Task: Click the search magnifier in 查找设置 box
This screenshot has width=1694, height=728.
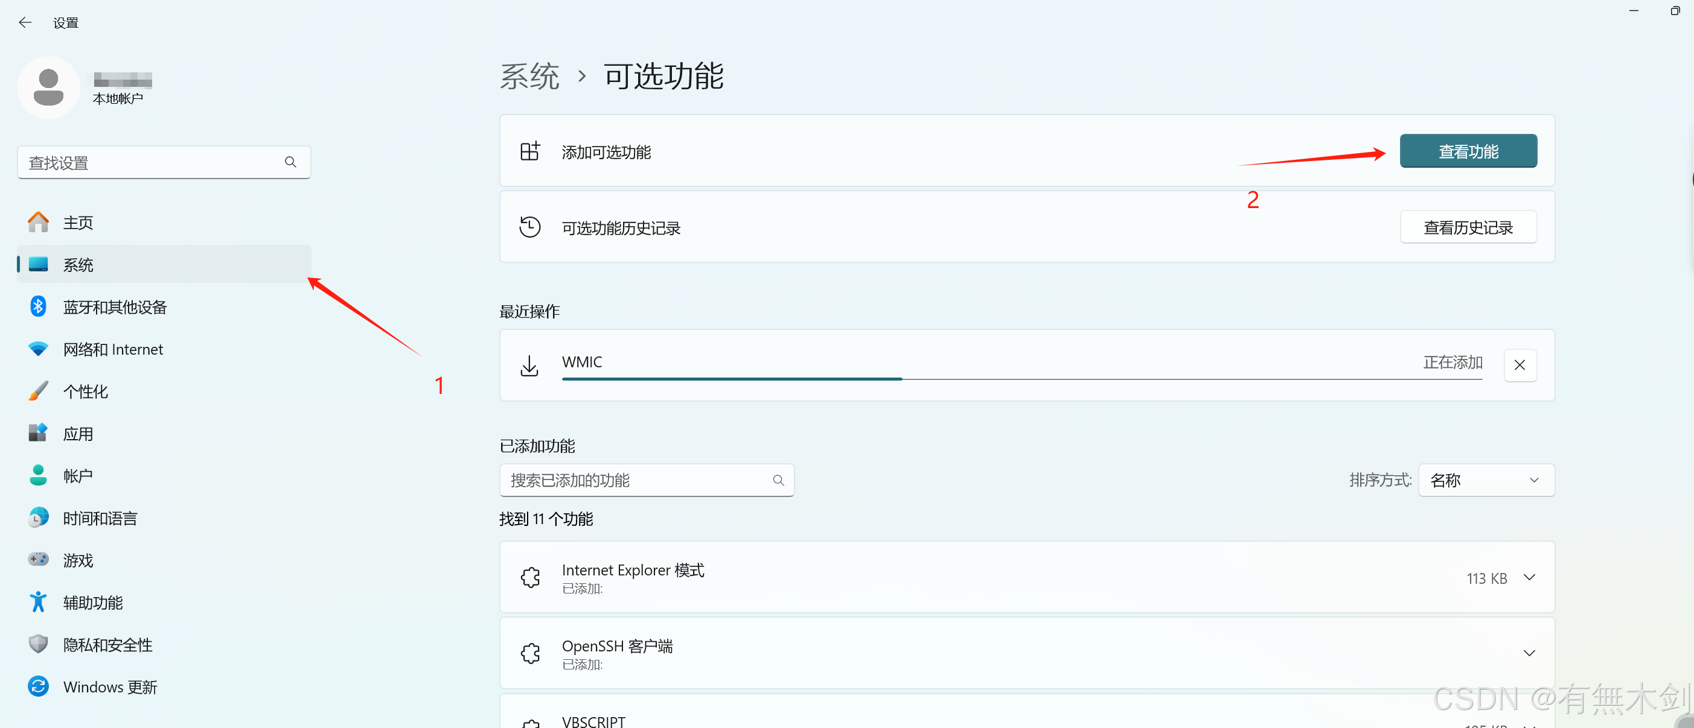Action: point(290,162)
